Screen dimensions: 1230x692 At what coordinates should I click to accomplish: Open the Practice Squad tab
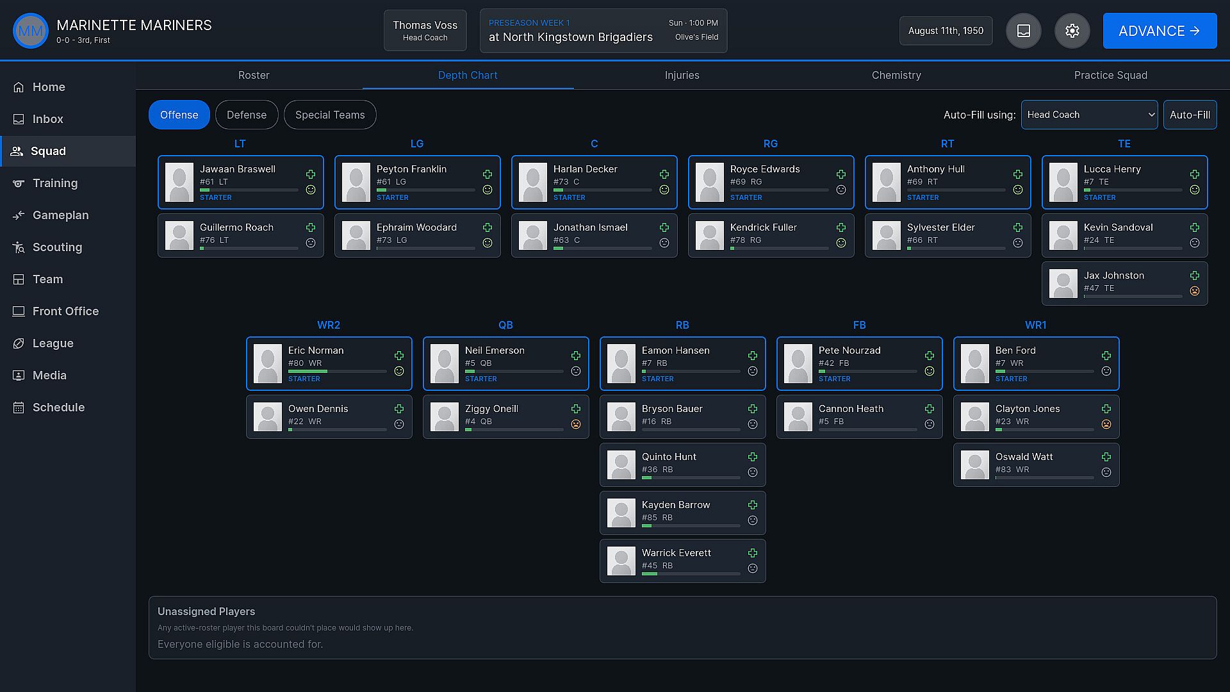coord(1110,75)
